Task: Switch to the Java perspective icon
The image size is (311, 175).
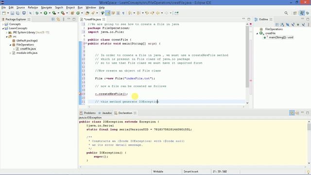Action: point(302,13)
